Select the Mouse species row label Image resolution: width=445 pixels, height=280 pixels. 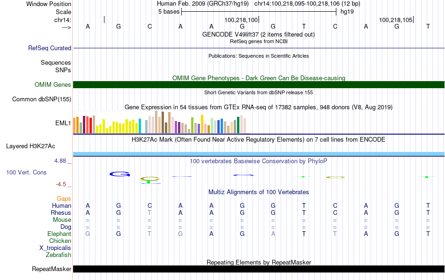click(62, 220)
